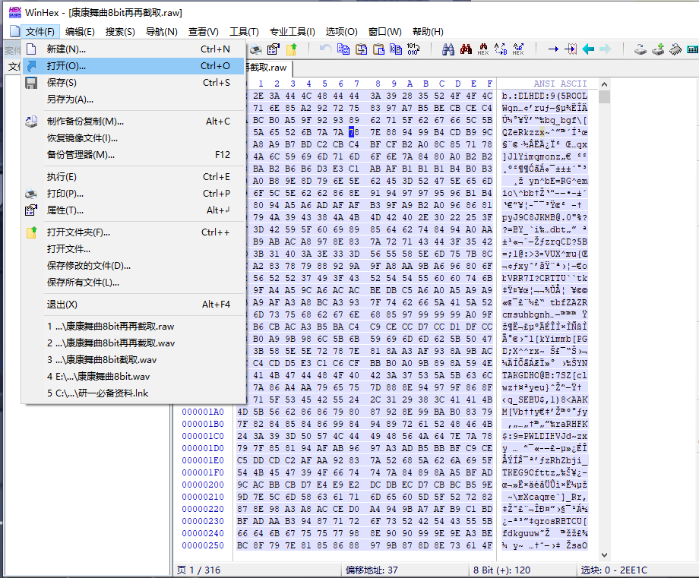The height and width of the screenshot is (578, 699).
Task: Click the WinHex document icon in menu bar
Action: [14, 31]
